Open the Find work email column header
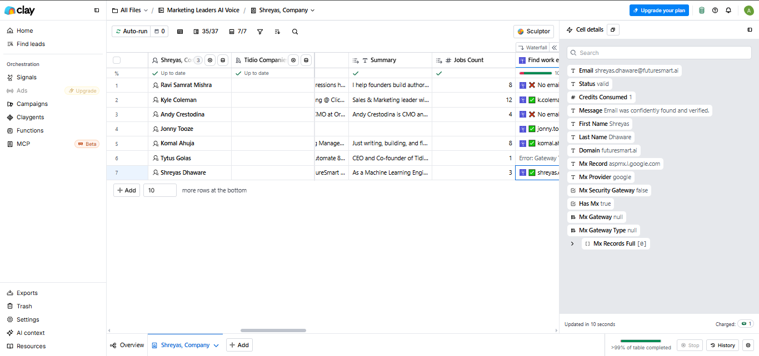This screenshot has width=759, height=356. click(x=537, y=60)
